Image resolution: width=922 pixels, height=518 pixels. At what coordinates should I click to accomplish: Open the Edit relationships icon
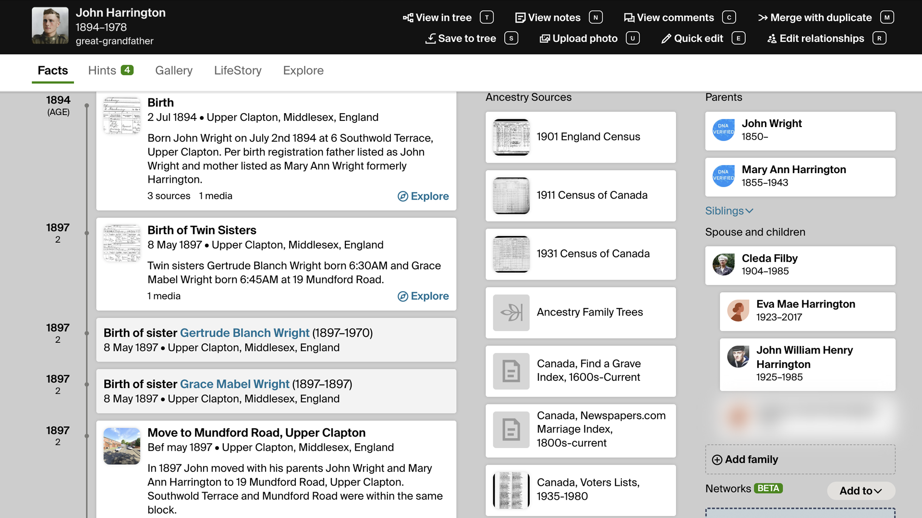772,38
